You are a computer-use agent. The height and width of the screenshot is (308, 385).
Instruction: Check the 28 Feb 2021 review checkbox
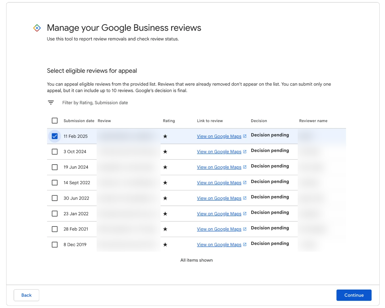[x=55, y=229]
